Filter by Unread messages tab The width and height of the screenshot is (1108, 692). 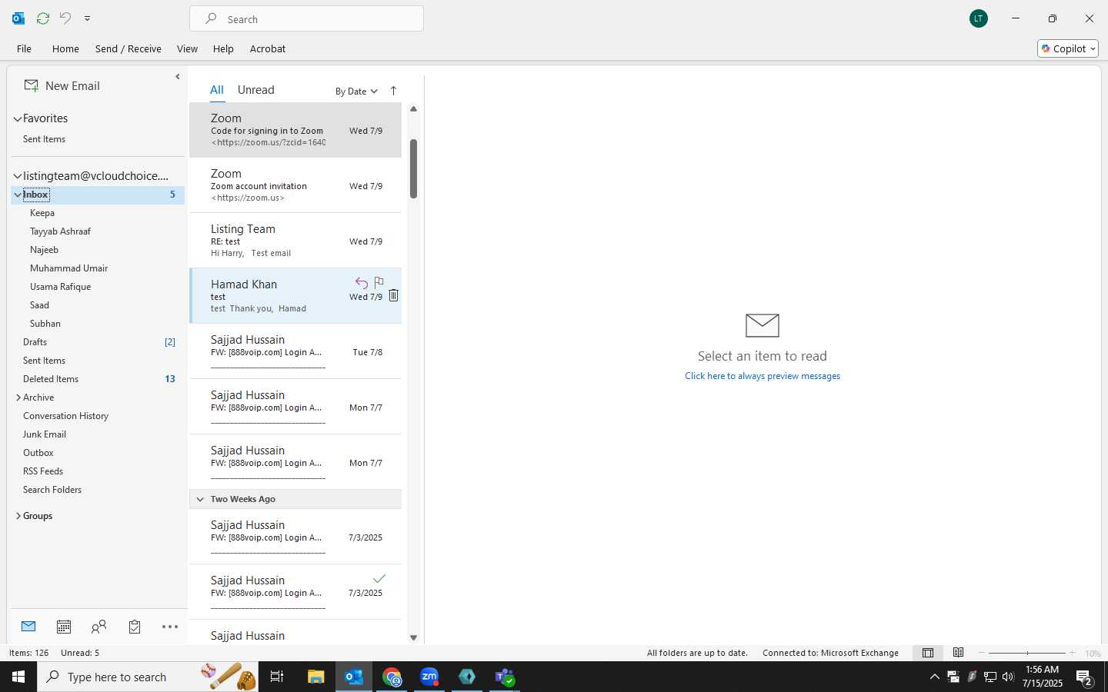256,90
